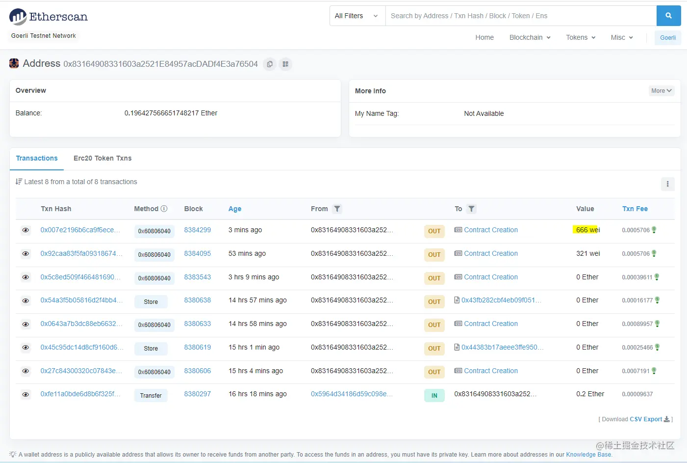Preview transaction 0x0643a7b3dc88eb6632 with eye icon
687x463 pixels.
click(25, 324)
